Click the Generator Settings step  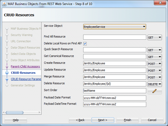point(23,85)
